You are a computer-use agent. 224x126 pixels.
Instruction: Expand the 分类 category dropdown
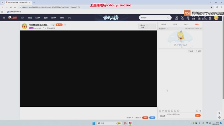(x=38, y=18)
